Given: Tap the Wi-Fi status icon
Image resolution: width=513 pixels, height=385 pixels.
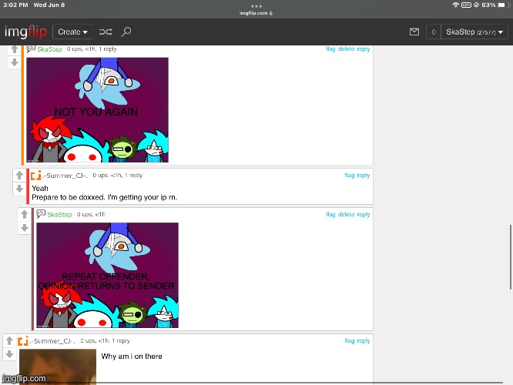Looking at the screenshot, I should 455,5.
